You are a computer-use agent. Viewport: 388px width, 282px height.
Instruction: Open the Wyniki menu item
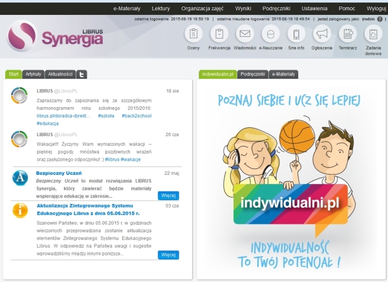[x=243, y=8]
